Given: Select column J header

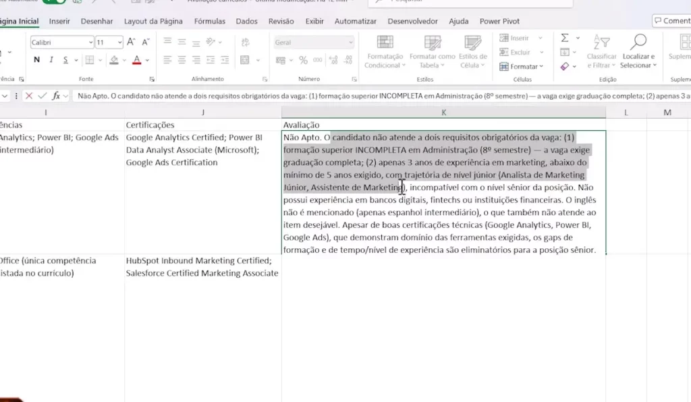Looking at the screenshot, I should tap(203, 113).
